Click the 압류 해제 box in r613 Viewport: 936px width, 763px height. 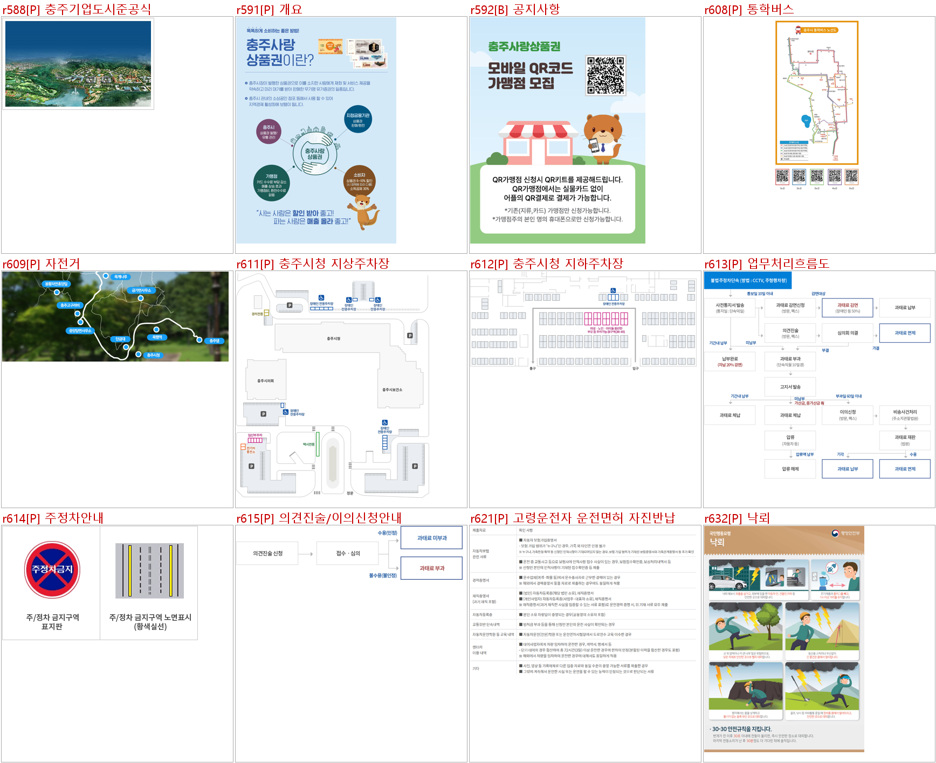[790, 469]
